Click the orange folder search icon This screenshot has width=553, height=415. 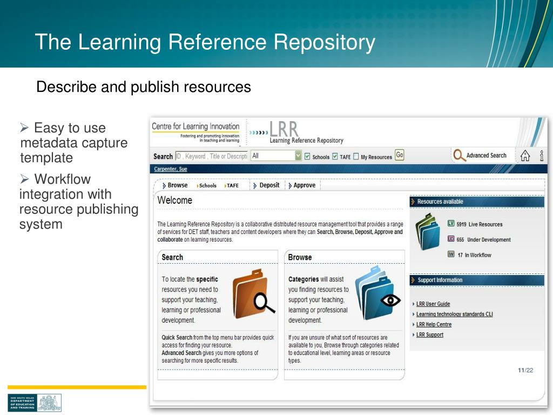[253, 294]
